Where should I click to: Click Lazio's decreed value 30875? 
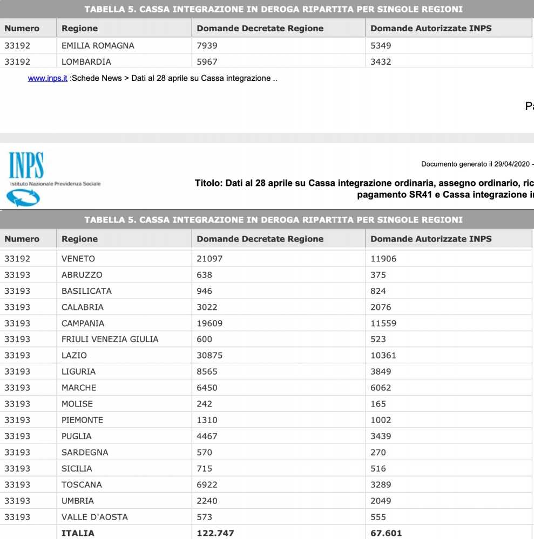[x=209, y=355]
